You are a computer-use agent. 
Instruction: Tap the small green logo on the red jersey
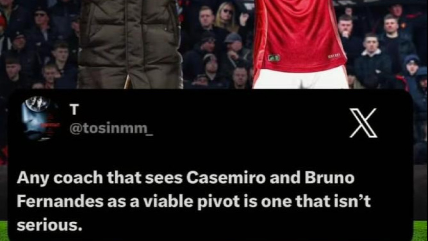274,58
